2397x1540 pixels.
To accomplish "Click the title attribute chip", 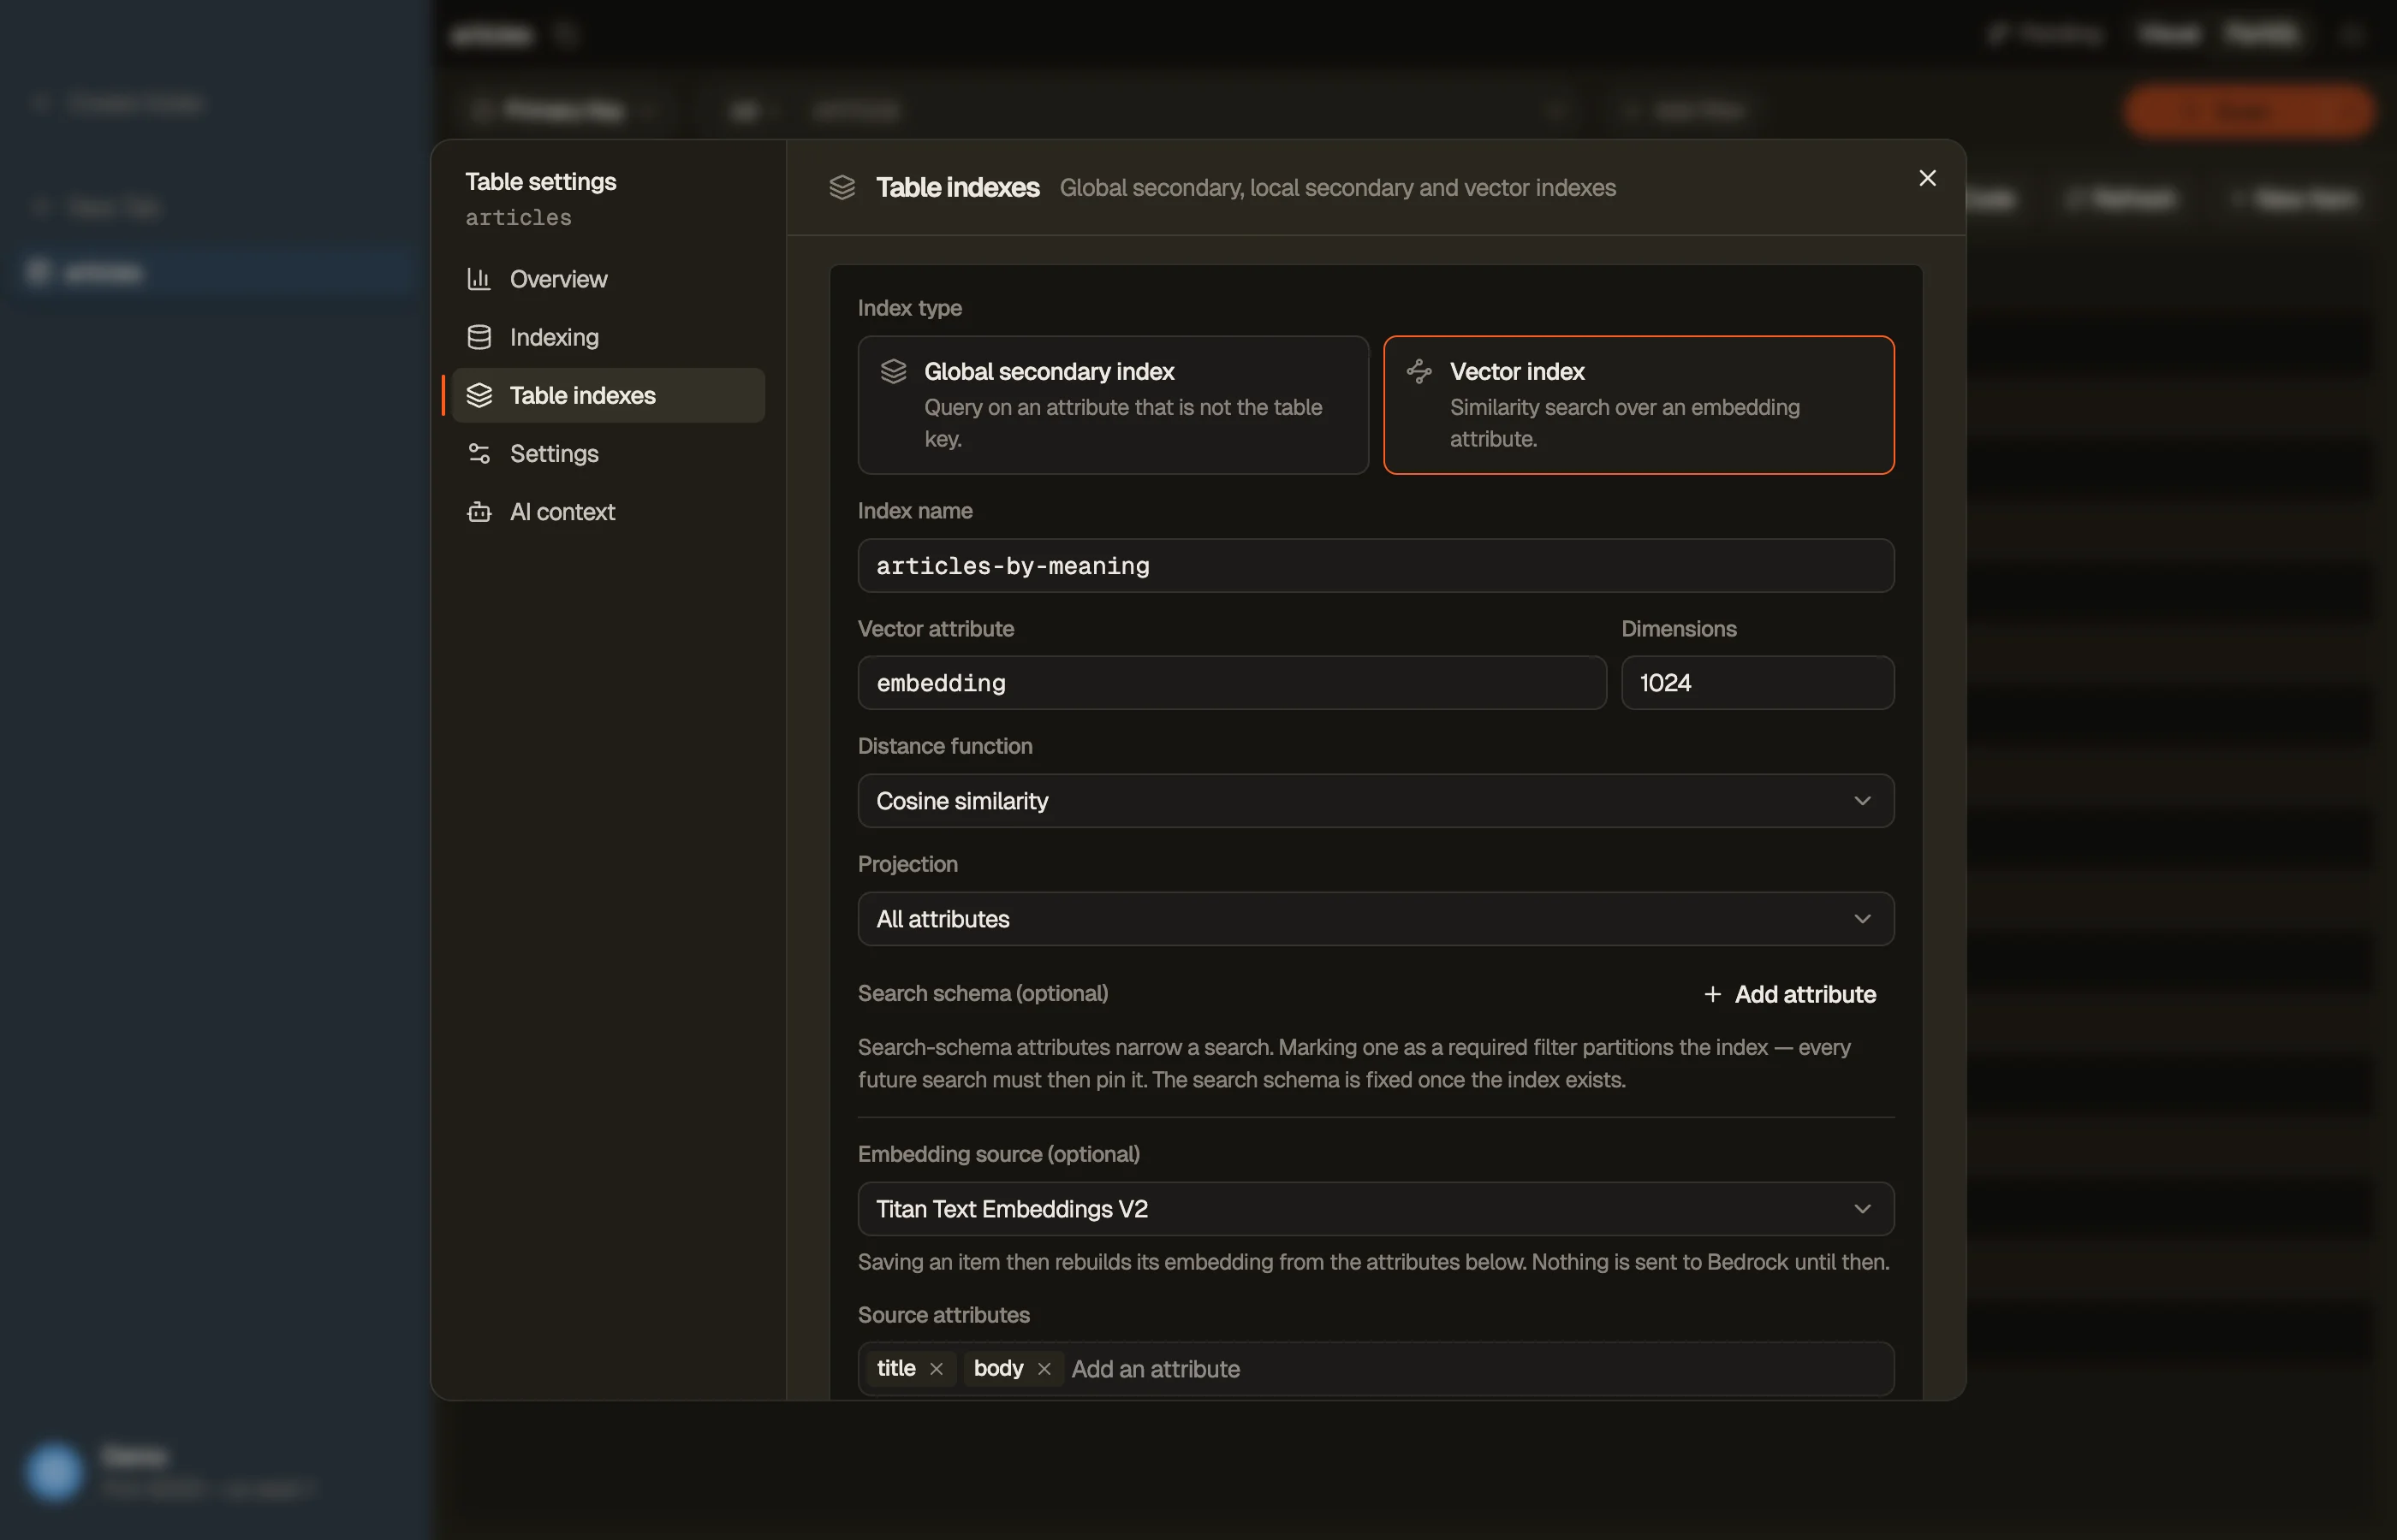I will [x=910, y=1369].
